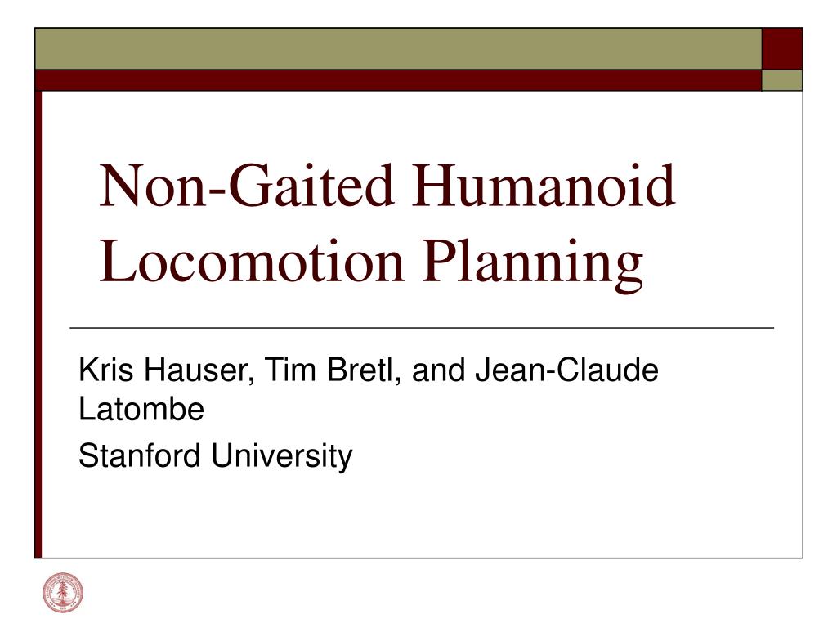Click the author name "Kris Hauser"
This screenshot has height=628, width=837.
[x=163, y=370]
